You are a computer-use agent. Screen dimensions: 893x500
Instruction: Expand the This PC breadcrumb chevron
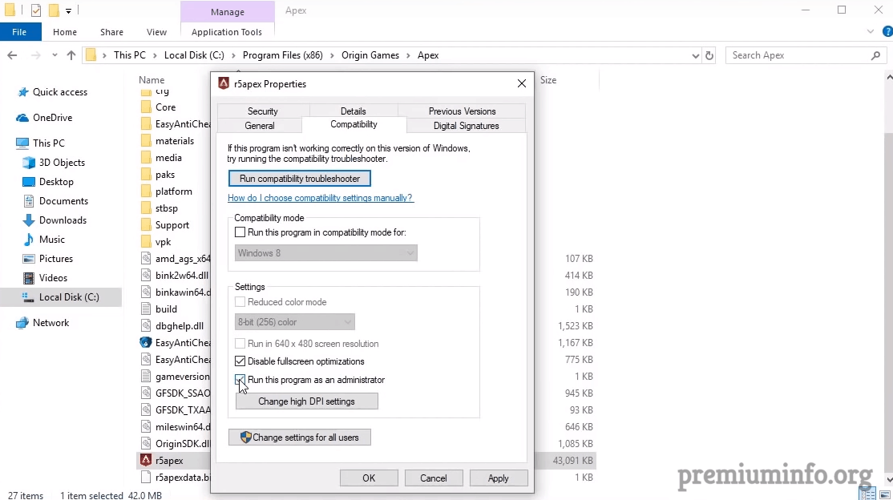pyautogui.click(x=154, y=55)
